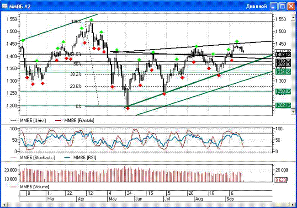The width and height of the screenshot is (297, 208).
Task: Select the 38.2% Fibonacci level label
Action: pos(76,74)
